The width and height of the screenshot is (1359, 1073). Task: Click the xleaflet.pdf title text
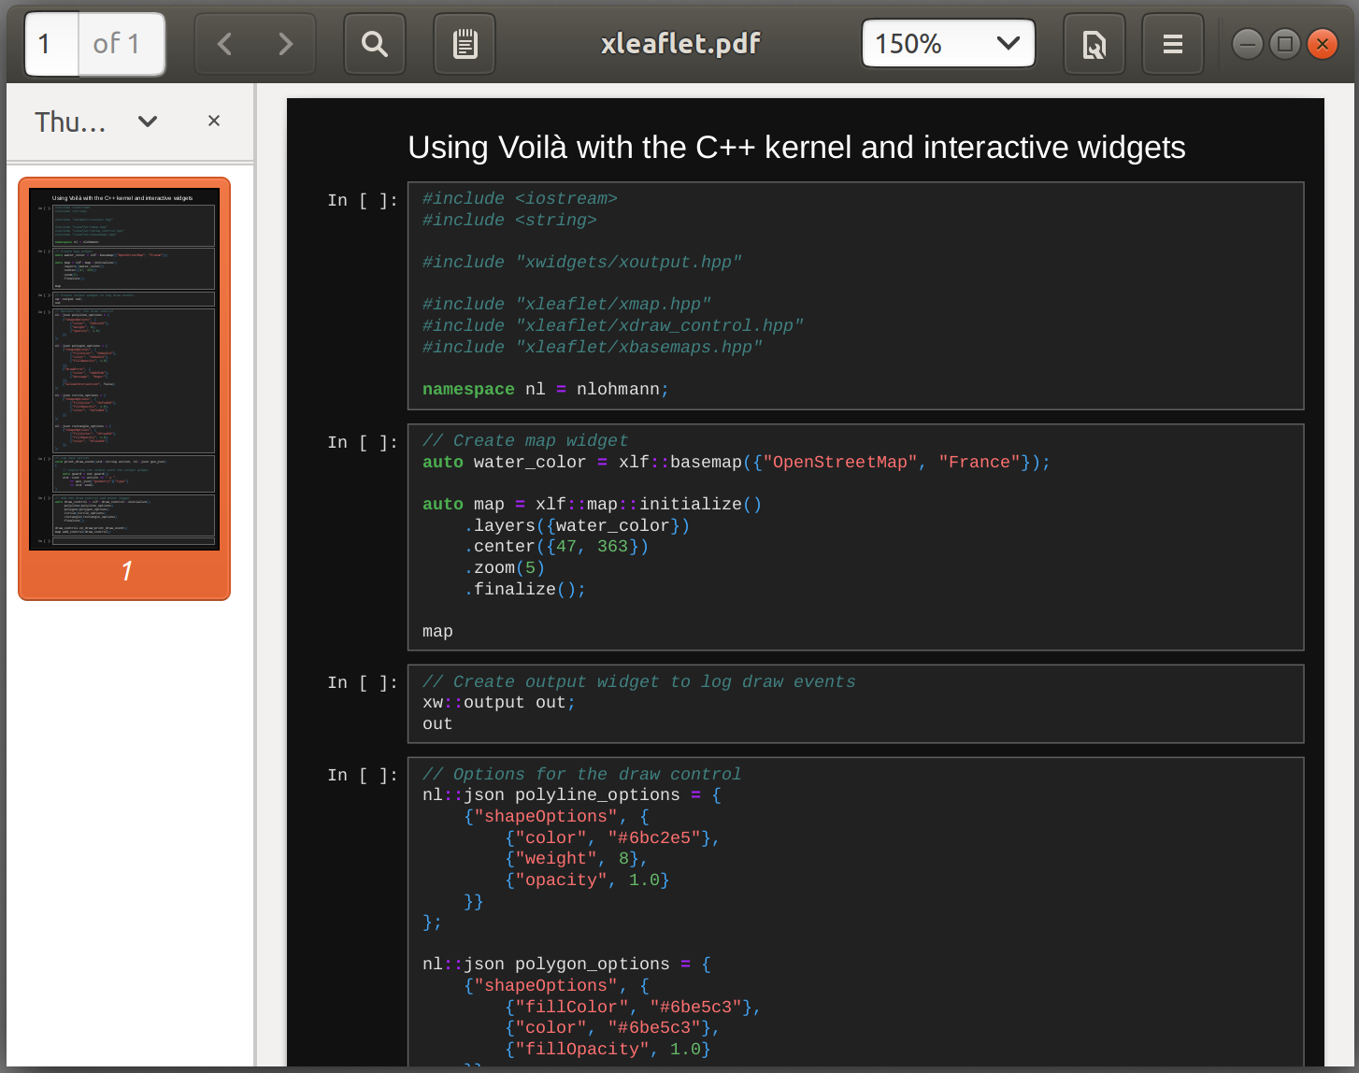[680, 44]
